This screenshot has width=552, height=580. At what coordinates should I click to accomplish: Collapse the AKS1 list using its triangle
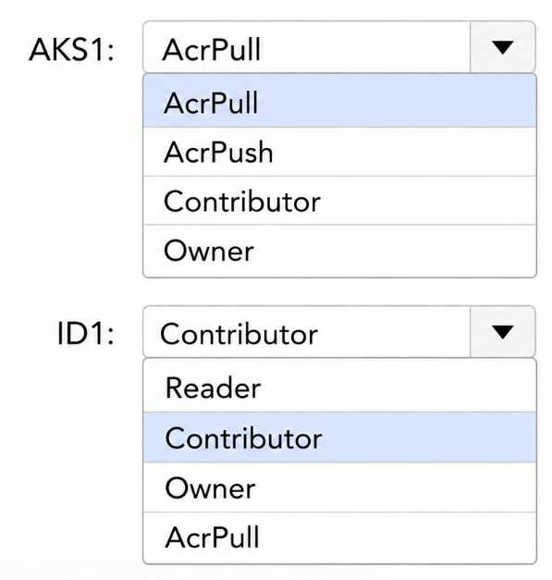pos(502,47)
